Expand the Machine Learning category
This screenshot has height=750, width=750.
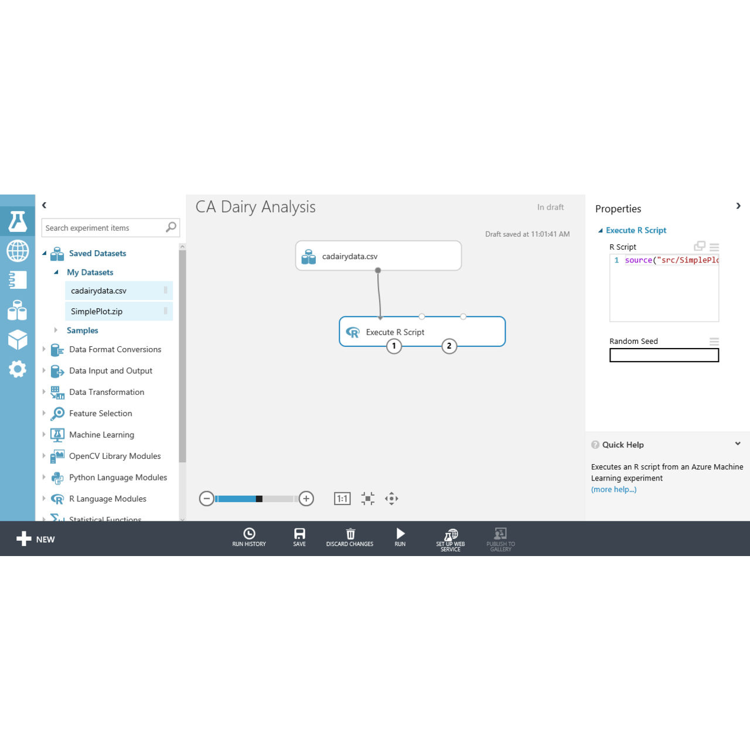(x=44, y=435)
